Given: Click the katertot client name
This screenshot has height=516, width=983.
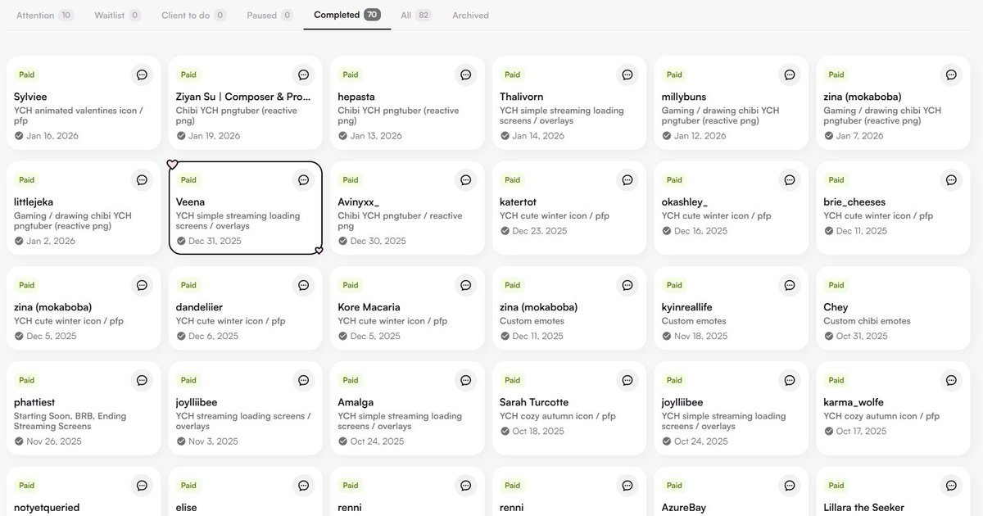Looking at the screenshot, I should coord(518,201).
